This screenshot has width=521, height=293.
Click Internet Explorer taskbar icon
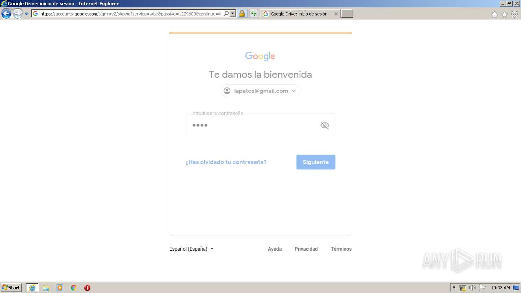tap(32, 288)
